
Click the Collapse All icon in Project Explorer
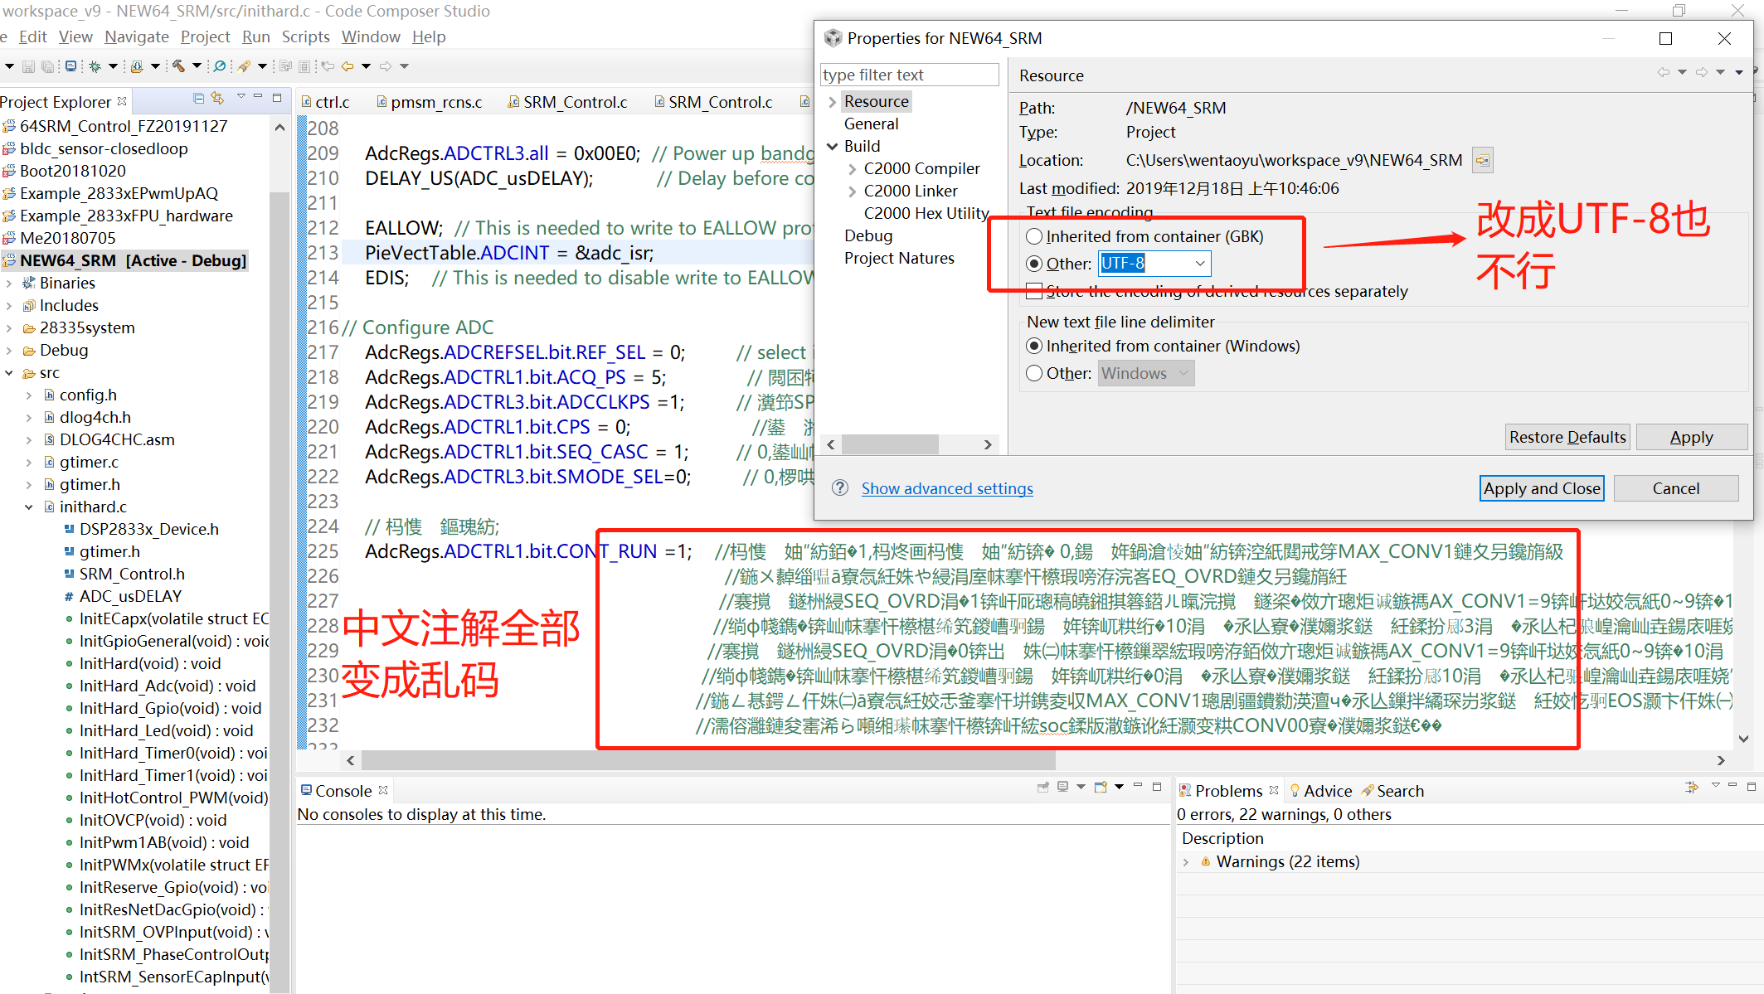(x=198, y=99)
